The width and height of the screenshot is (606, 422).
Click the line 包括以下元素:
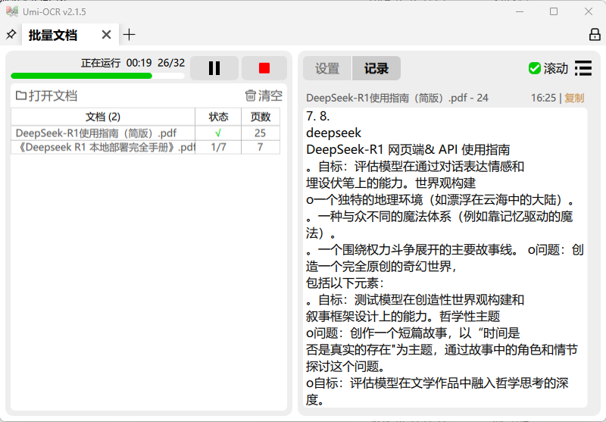click(x=345, y=283)
